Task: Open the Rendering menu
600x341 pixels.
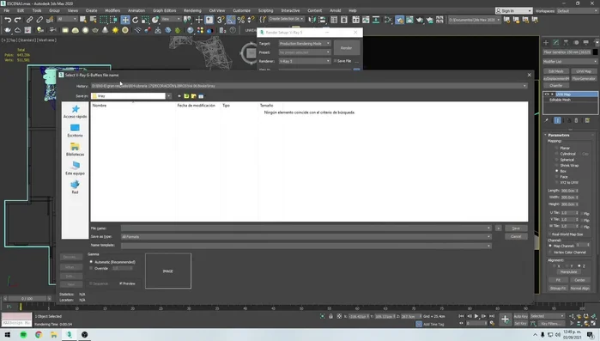Action: tap(192, 10)
